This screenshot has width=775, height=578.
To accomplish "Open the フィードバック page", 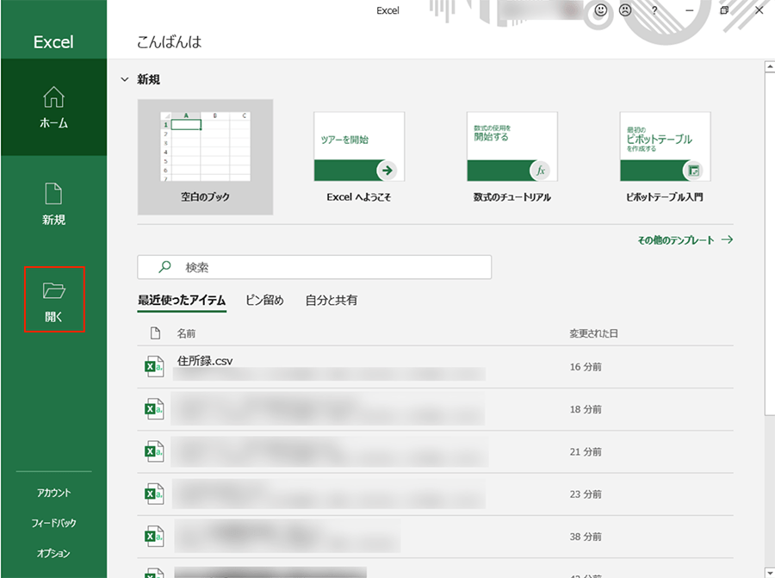I will 53,523.
